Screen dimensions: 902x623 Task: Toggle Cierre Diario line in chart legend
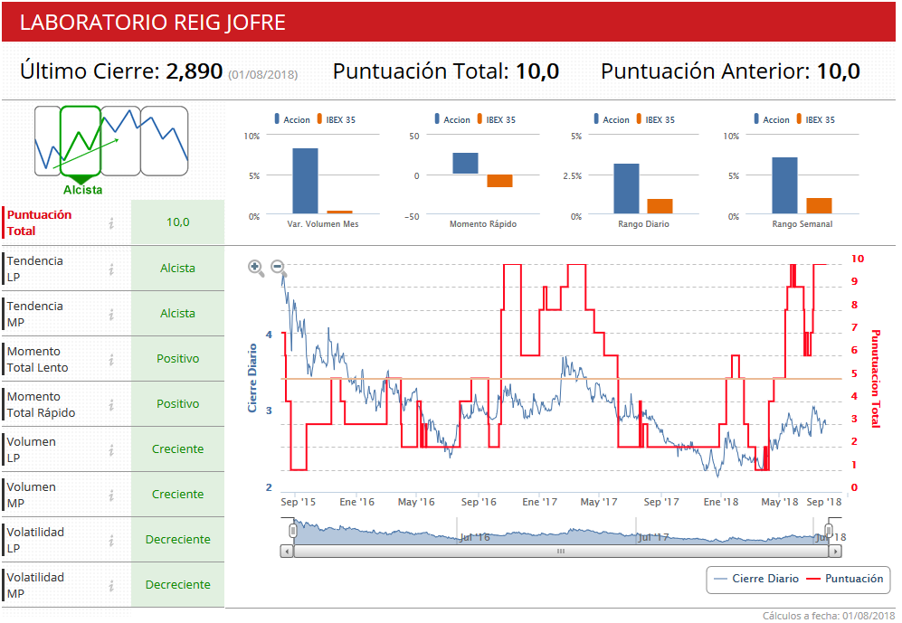pos(755,579)
